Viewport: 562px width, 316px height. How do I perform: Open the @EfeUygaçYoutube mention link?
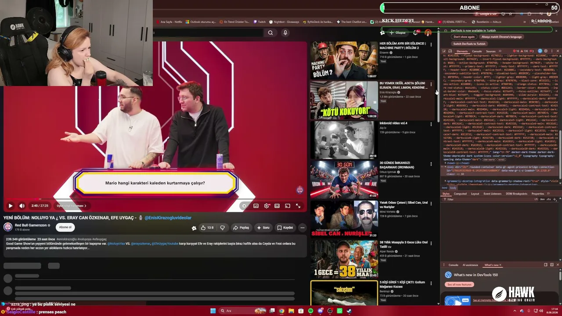click(165, 244)
